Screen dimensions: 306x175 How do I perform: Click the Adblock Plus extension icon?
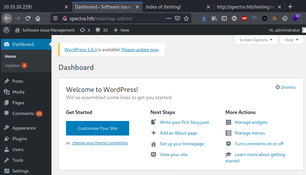(244, 18)
